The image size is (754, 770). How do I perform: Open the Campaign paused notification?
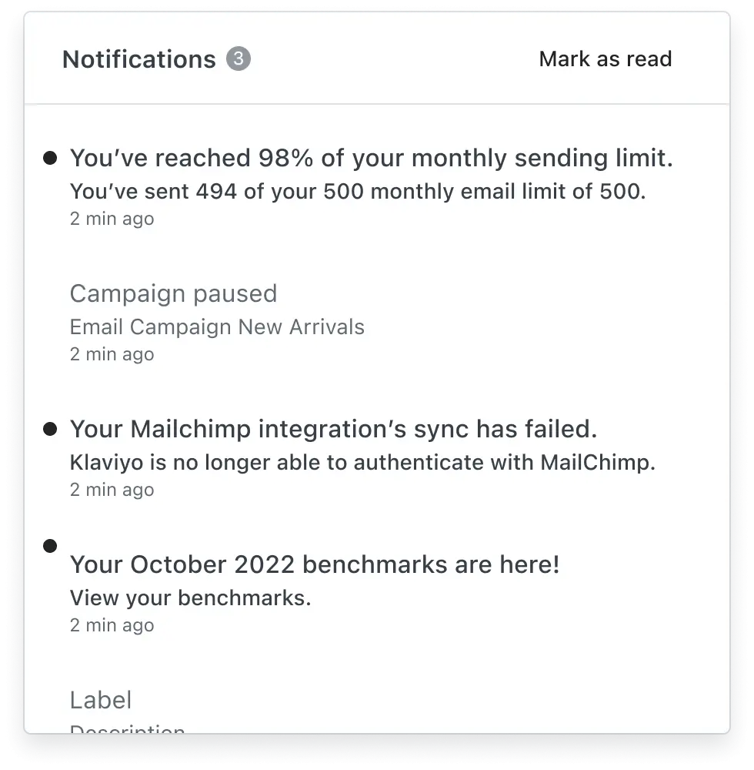point(173,293)
